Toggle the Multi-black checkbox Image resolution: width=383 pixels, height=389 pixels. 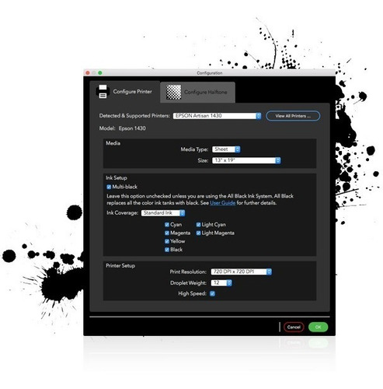[x=109, y=187]
